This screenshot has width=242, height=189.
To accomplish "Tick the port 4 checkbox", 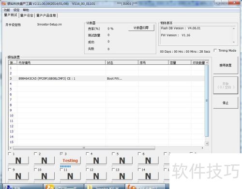I will pos(88,154).
